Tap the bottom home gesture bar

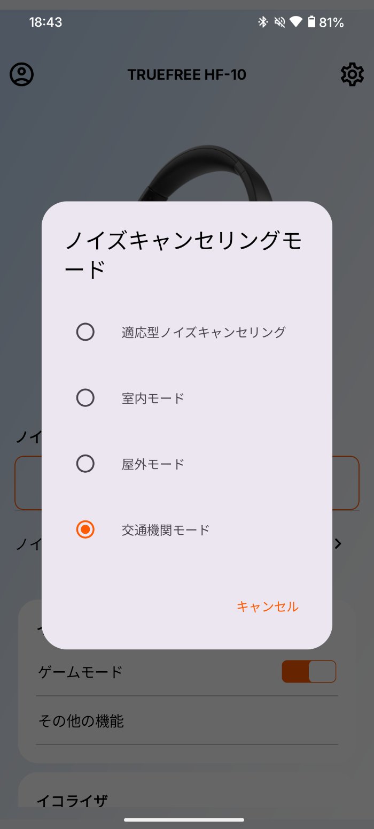[184, 819]
